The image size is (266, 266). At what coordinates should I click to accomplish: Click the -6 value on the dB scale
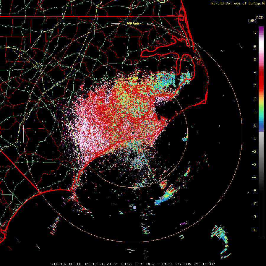point(254,204)
